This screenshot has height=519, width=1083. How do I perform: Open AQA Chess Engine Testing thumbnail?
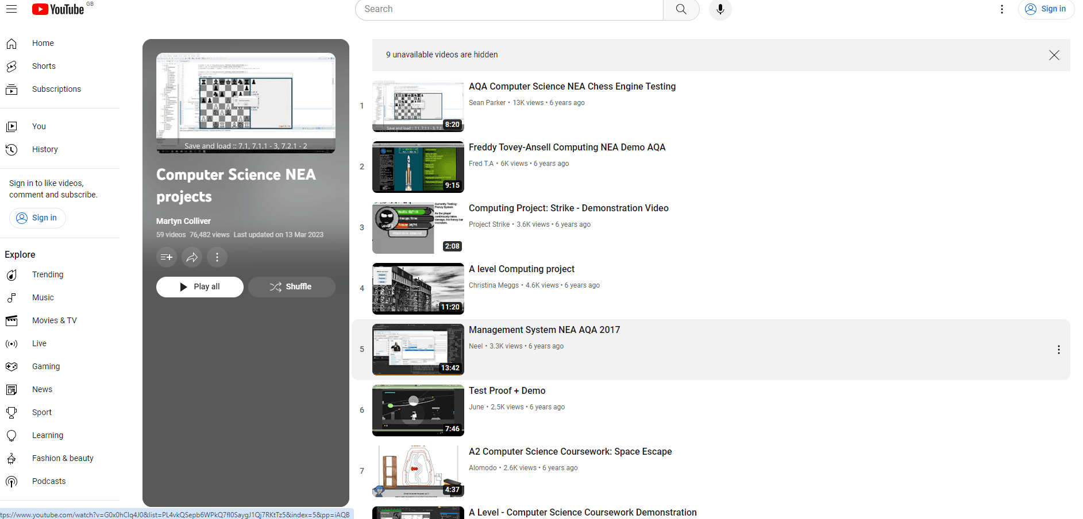click(418, 106)
